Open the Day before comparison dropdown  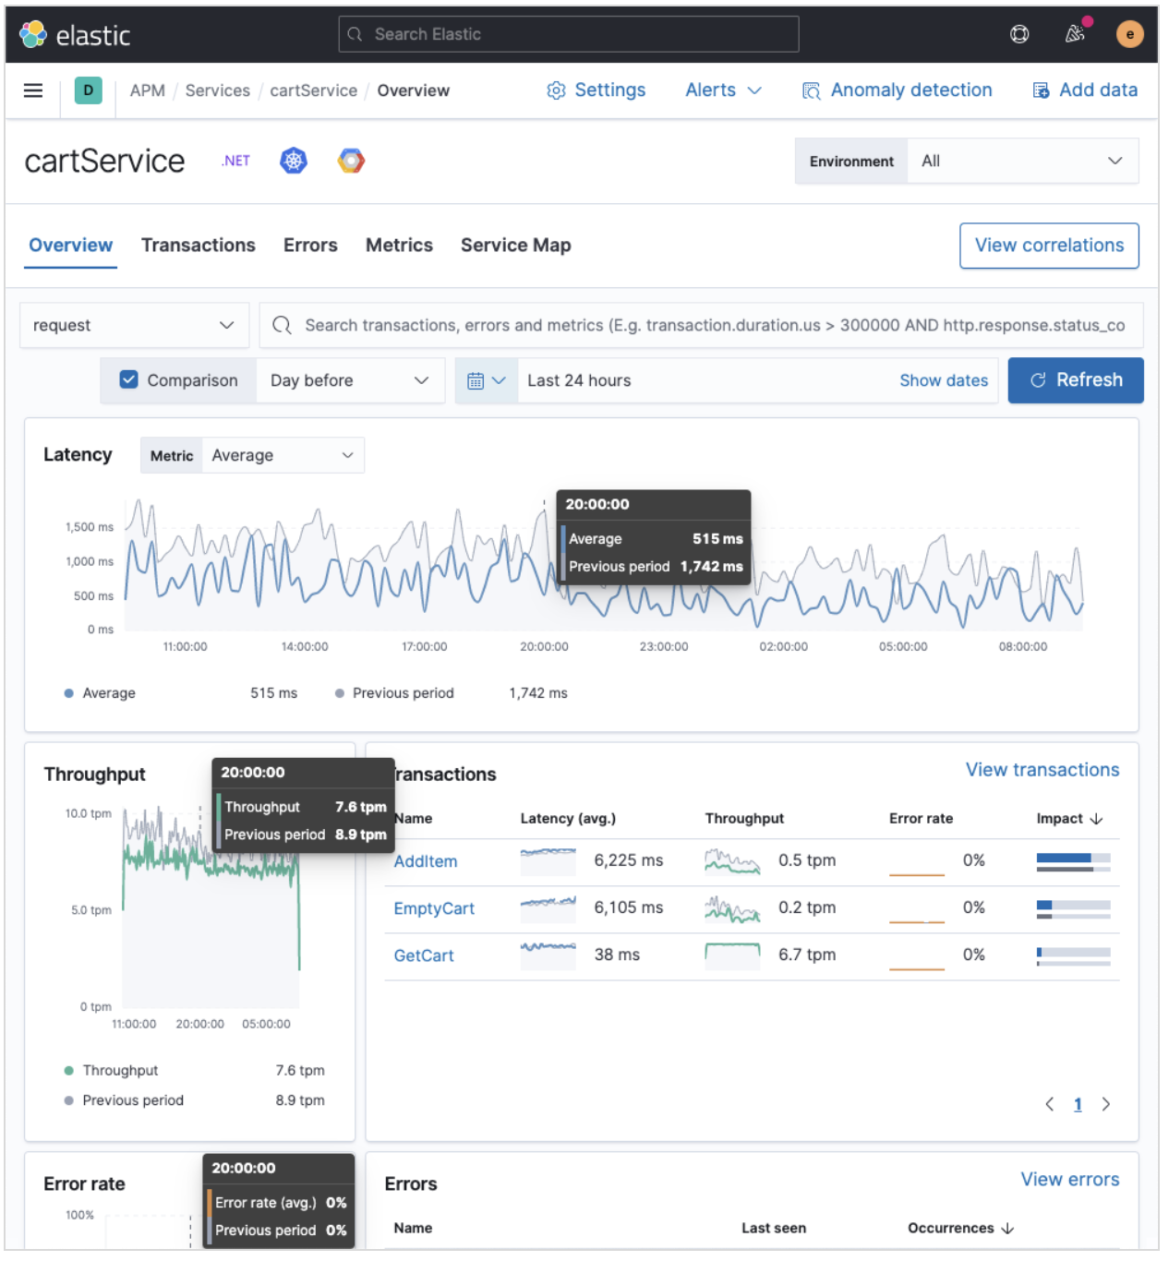(x=350, y=379)
